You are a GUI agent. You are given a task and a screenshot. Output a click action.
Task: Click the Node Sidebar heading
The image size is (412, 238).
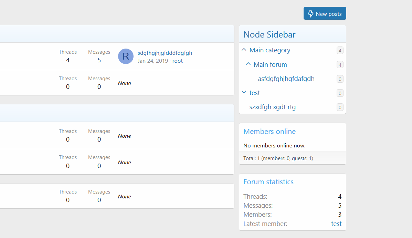click(x=269, y=34)
